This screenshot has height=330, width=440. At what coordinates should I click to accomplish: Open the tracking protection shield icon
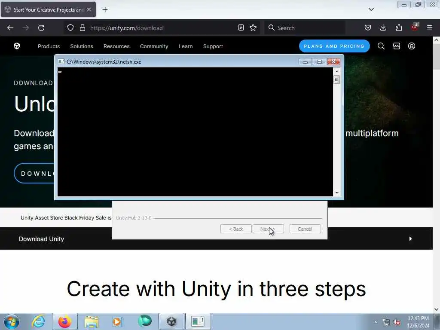pyautogui.click(x=70, y=27)
